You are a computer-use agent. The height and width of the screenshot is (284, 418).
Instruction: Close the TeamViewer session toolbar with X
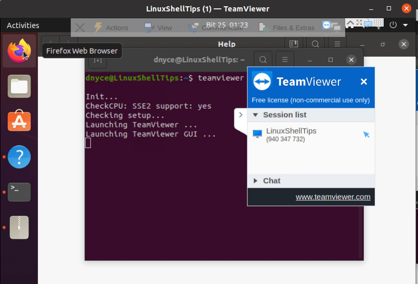pyautogui.click(x=80, y=28)
